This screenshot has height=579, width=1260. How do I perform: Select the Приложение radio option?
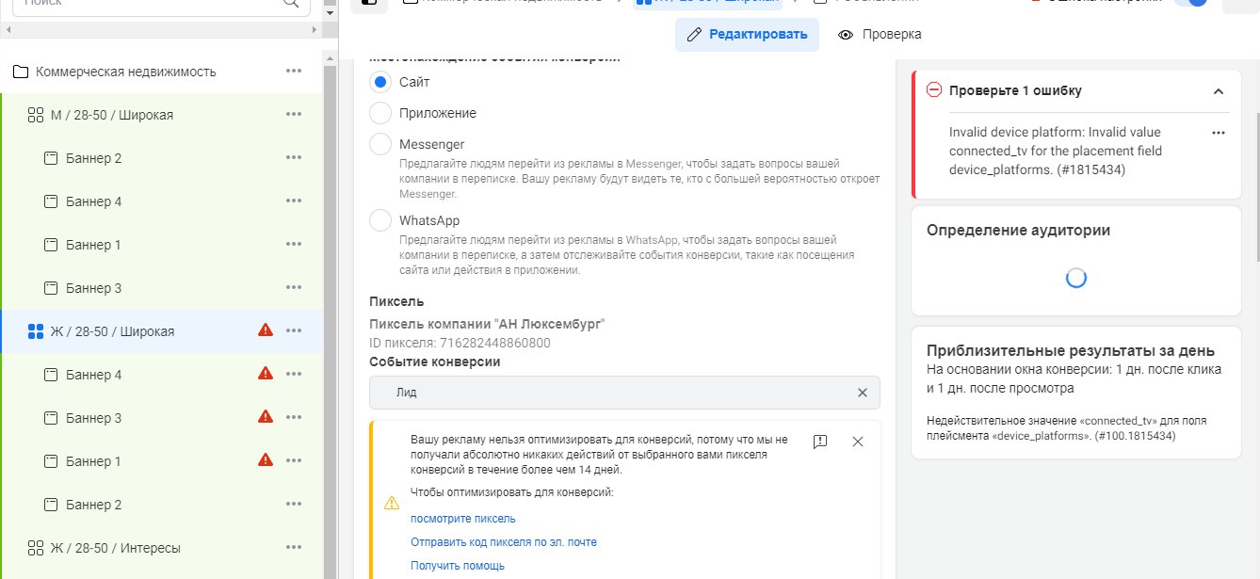click(380, 113)
